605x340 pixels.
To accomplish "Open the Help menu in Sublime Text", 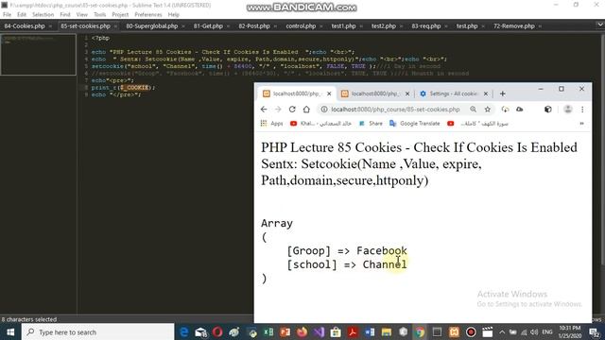I will pyautogui.click(x=174, y=15).
